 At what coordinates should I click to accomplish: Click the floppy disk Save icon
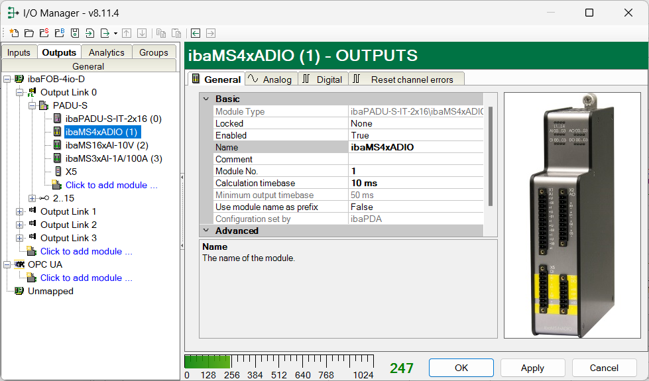pos(75,33)
